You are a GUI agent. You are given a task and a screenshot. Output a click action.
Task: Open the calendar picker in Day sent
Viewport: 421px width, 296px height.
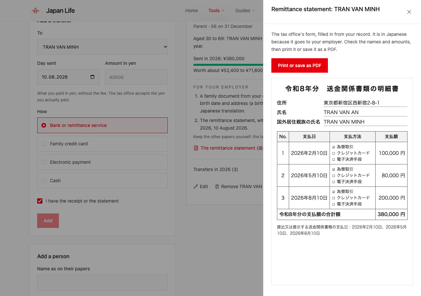click(92, 77)
